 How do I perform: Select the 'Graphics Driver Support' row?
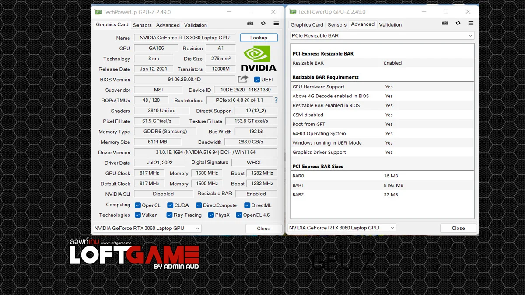click(x=382, y=153)
